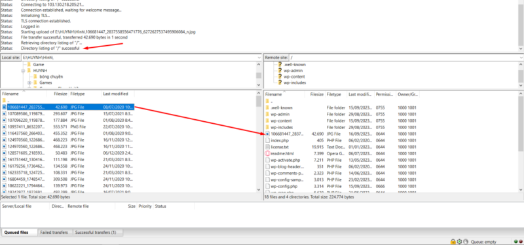Sort local files by Filesize column header
Image resolution: width=524 pixels, height=245 pixels.
tap(58, 94)
